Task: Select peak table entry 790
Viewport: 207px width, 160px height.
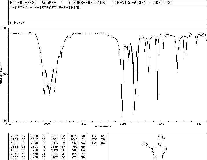Action: pyautogui.click(x=75, y=146)
